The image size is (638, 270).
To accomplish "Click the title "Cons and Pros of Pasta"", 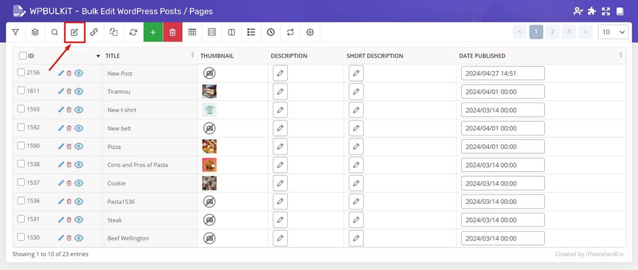I will tap(138, 165).
